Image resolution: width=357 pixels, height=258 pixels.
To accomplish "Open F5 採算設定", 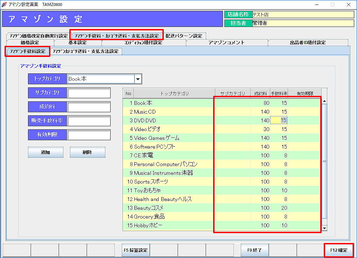I will 135,250.
